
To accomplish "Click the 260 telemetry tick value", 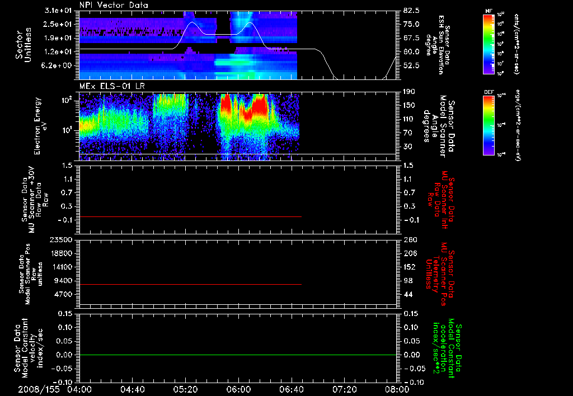I will [410, 240].
